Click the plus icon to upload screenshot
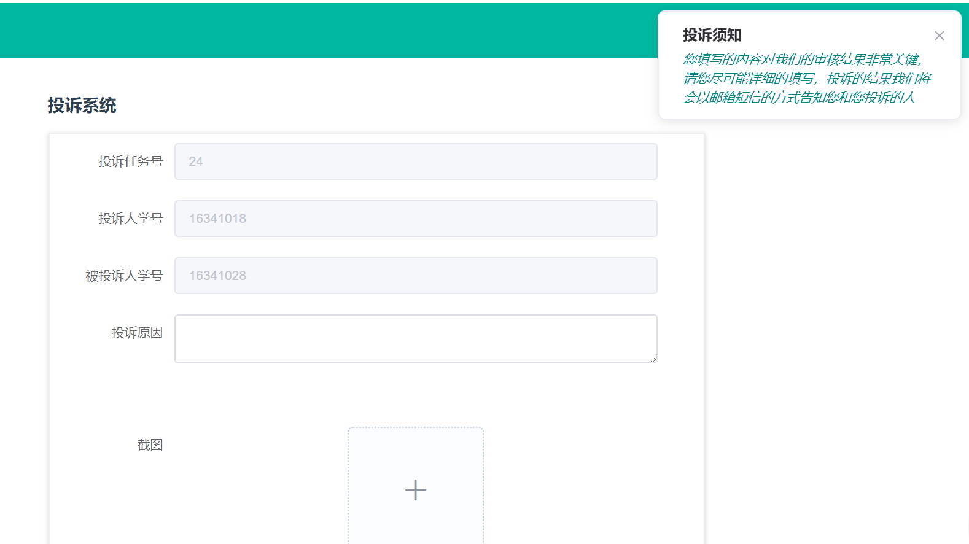Screen dimensions: 969x544 [416, 490]
